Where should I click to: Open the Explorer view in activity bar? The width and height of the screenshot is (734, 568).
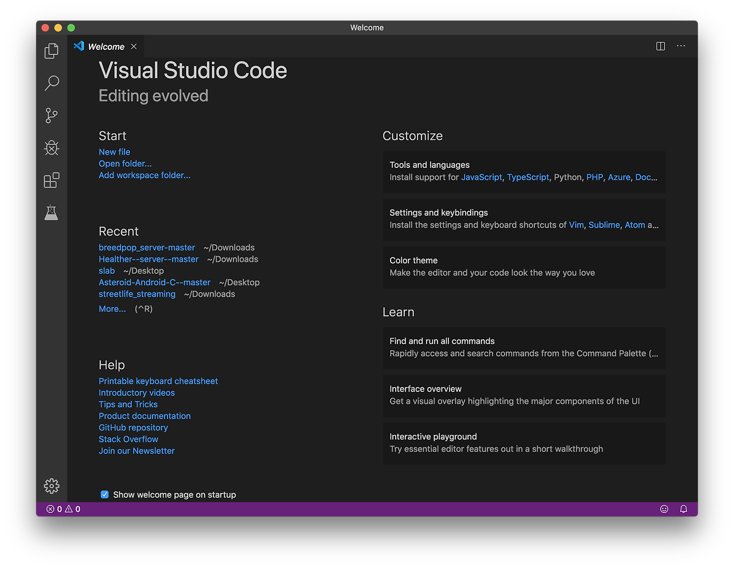52,51
